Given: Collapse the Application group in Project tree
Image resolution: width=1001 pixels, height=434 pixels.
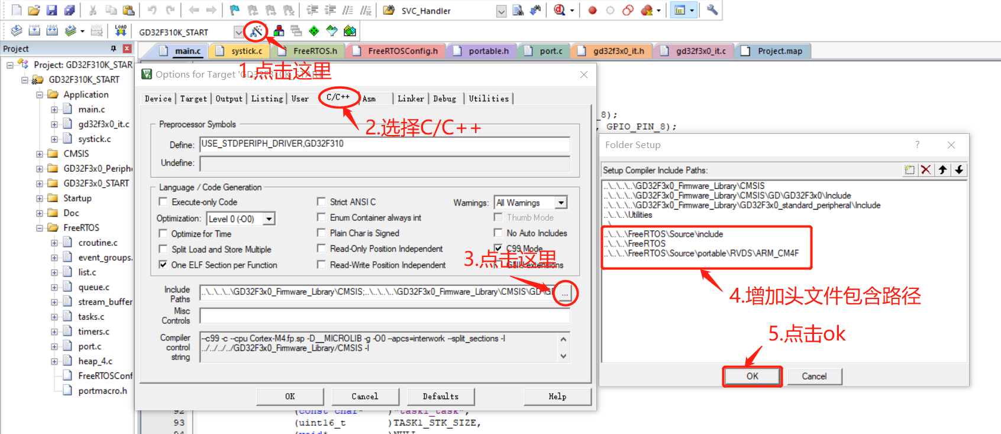Looking at the screenshot, I should [x=40, y=95].
